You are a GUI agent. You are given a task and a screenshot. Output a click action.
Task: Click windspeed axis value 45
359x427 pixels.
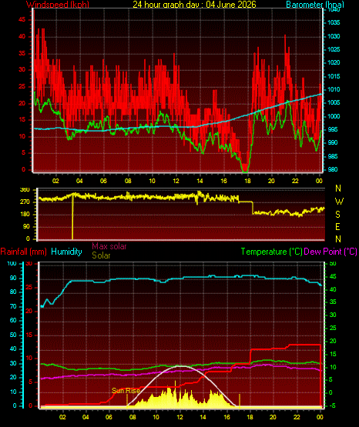(22, 19)
